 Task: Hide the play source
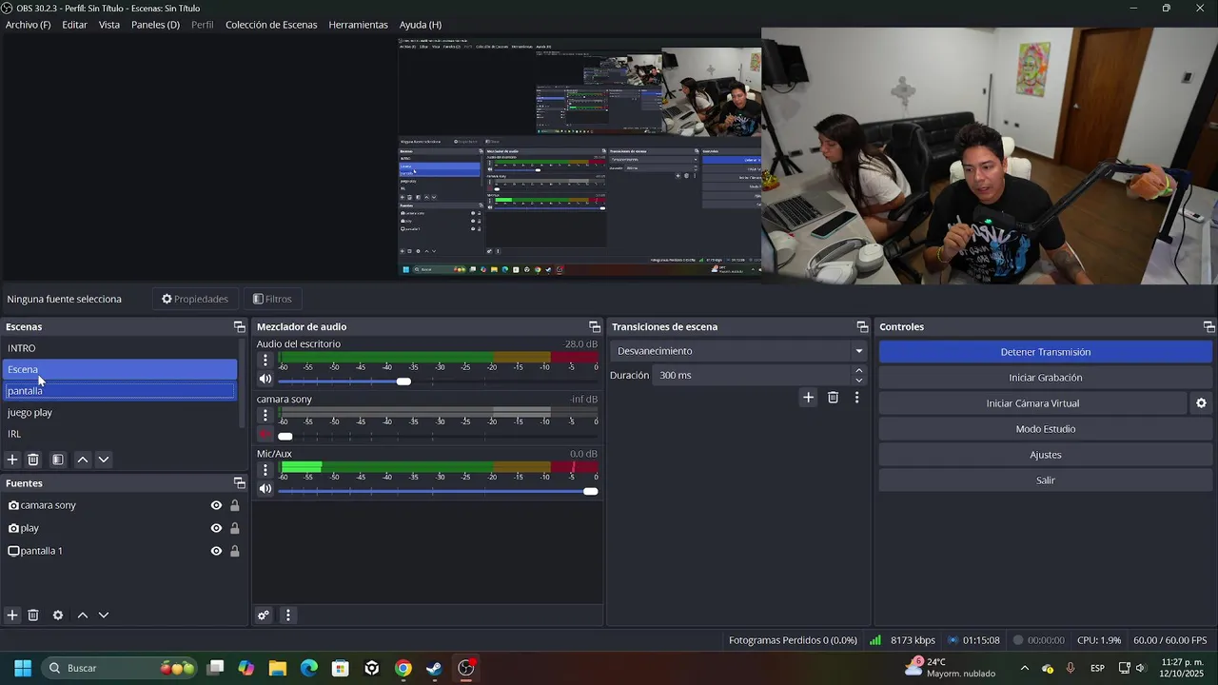click(216, 528)
